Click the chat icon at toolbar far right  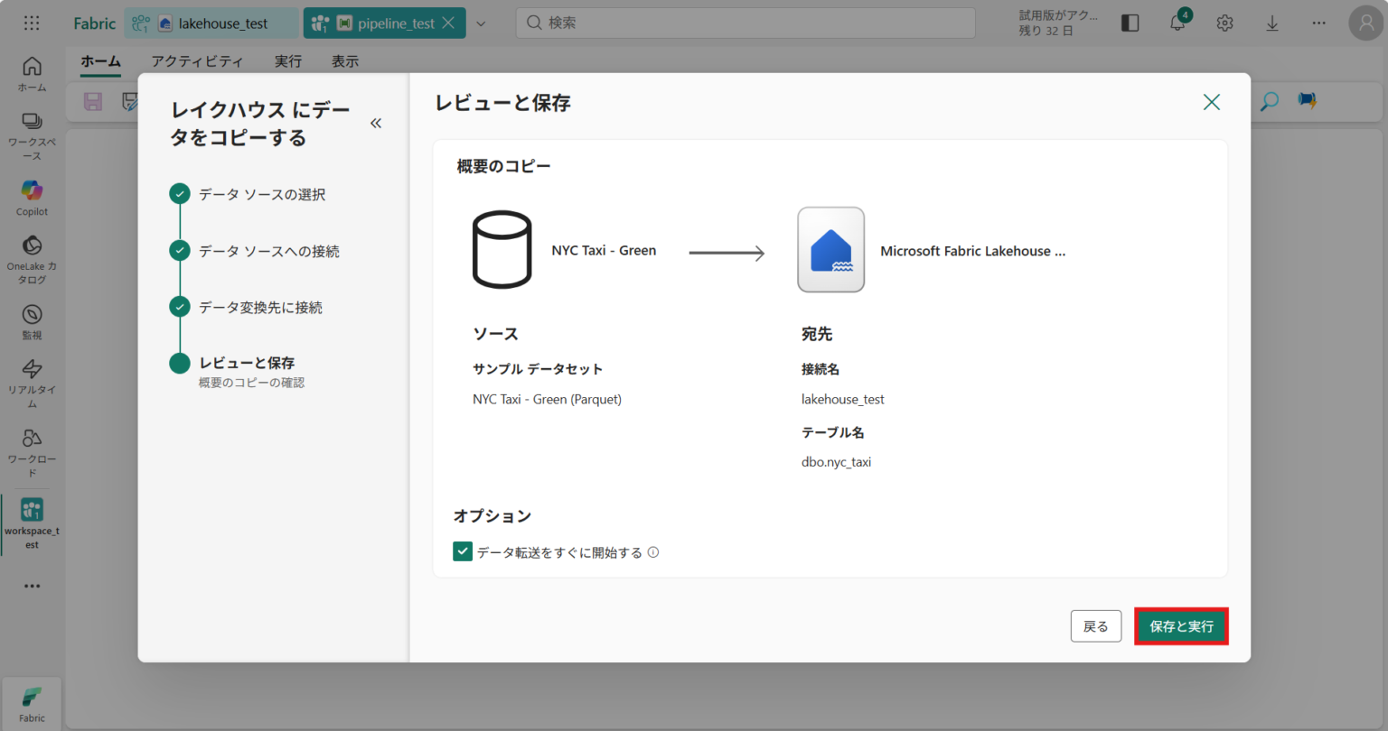(x=1307, y=100)
